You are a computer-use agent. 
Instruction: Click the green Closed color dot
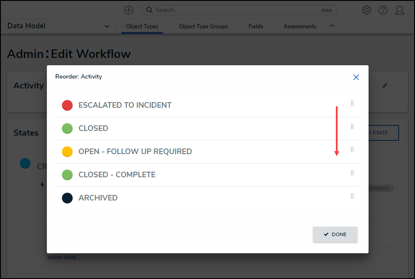tap(67, 128)
